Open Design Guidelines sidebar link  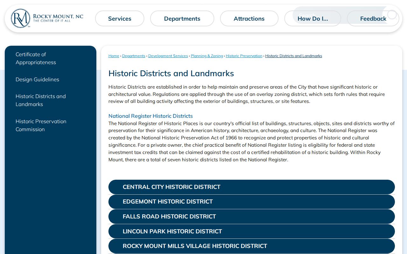tap(37, 79)
